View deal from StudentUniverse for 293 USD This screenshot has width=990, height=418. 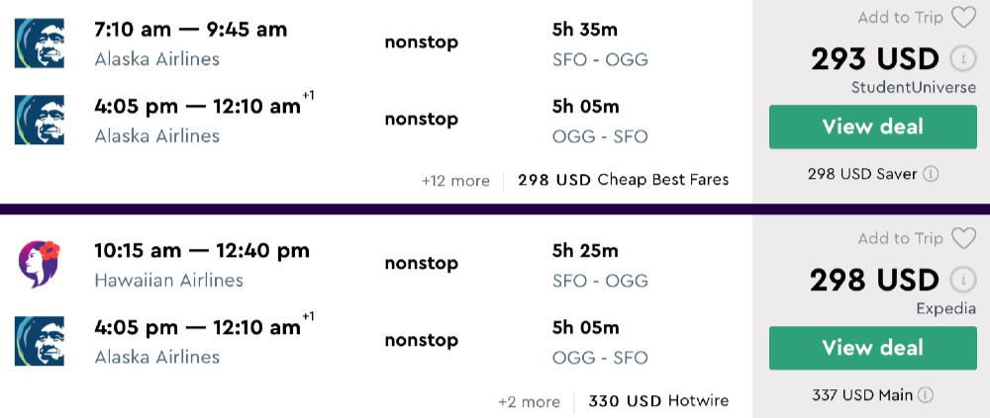[872, 126]
